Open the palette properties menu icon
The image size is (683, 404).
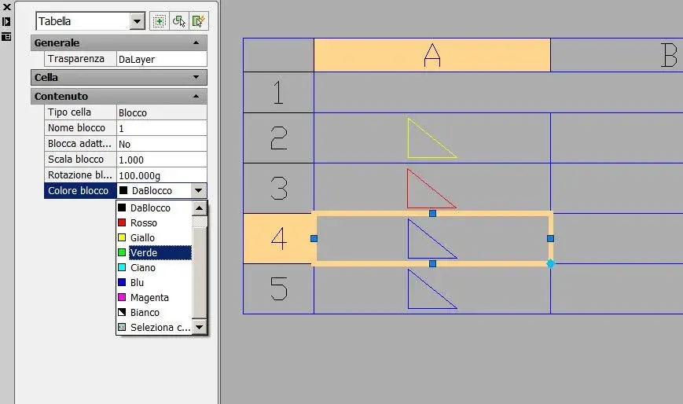pyautogui.click(x=6, y=37)
